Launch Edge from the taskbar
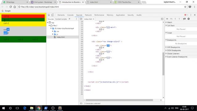The height and width of the screenshot is (111, 197). pos(25,108)
